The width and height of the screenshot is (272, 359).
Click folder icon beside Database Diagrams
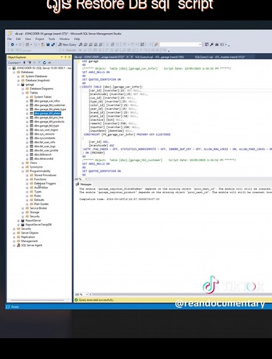pyautogui.click(x=27, y=89)
